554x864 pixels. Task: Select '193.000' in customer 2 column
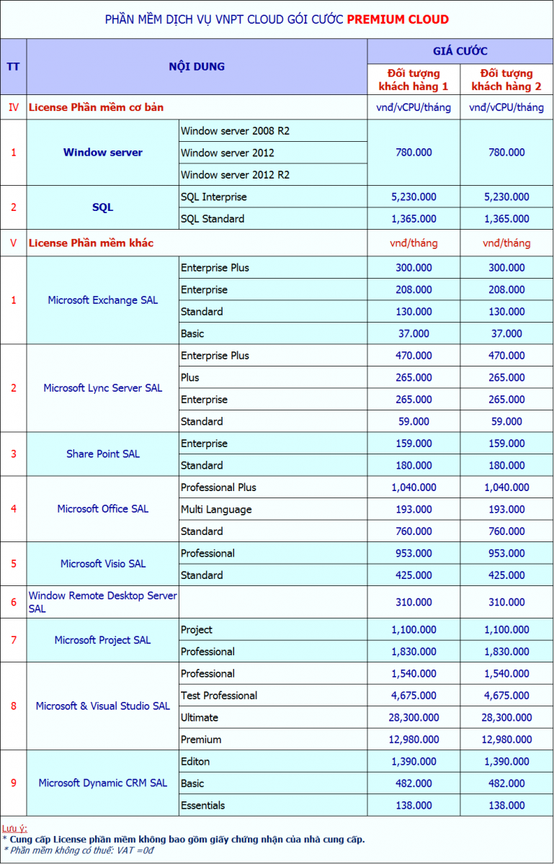tap(506, 509)
